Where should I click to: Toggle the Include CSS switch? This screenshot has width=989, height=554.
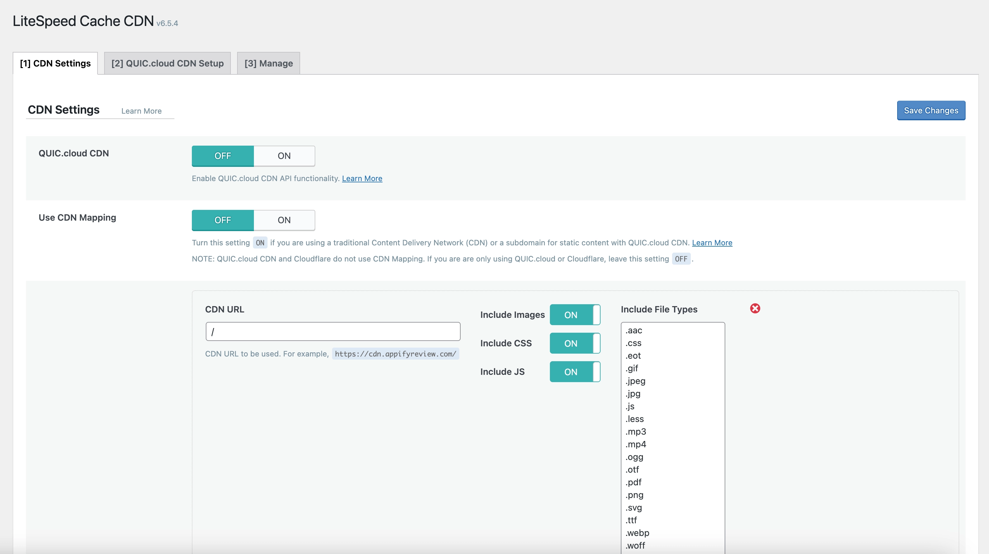point(575,343)
